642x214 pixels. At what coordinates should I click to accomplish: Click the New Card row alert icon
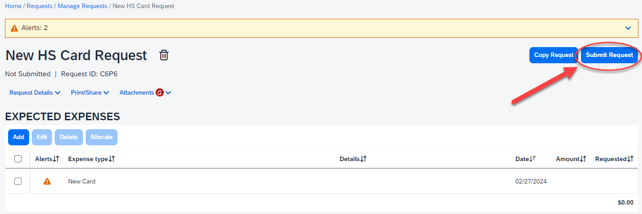[47, 182]
